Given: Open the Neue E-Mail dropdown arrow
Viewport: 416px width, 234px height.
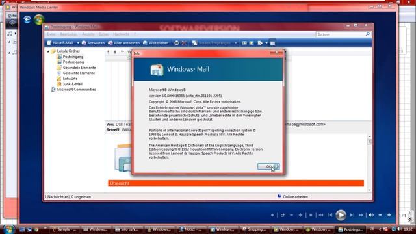Looking at the screenshot, I should pyautogui.click(x=78, y=43).
